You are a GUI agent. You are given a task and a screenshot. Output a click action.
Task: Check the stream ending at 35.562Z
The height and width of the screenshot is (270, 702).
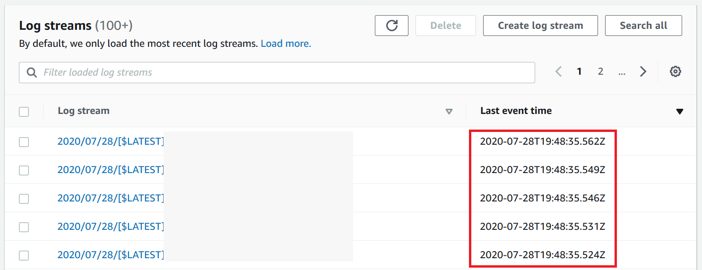tap(24, 142)
